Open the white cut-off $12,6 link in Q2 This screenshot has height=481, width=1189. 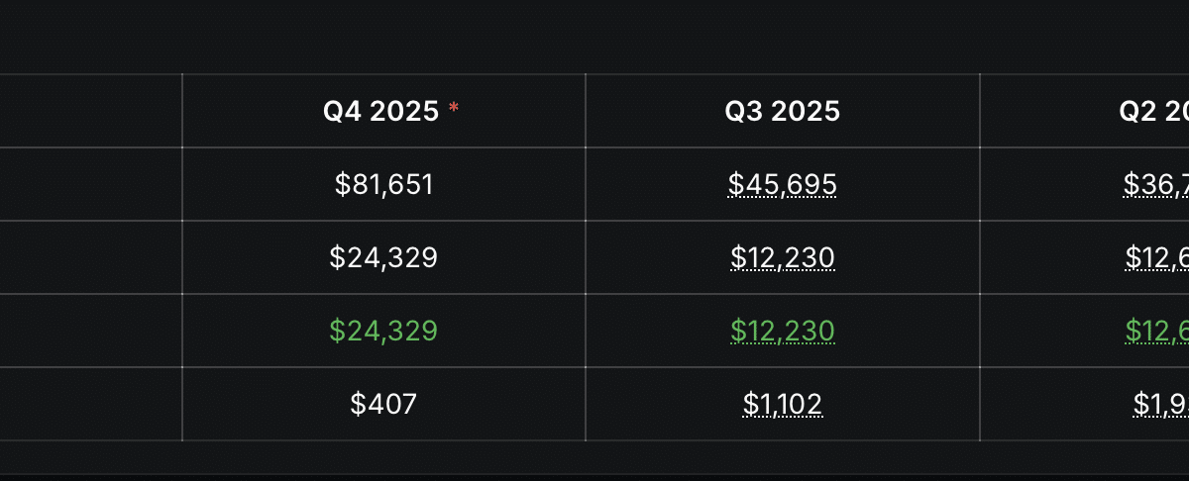click(1157, 257)
